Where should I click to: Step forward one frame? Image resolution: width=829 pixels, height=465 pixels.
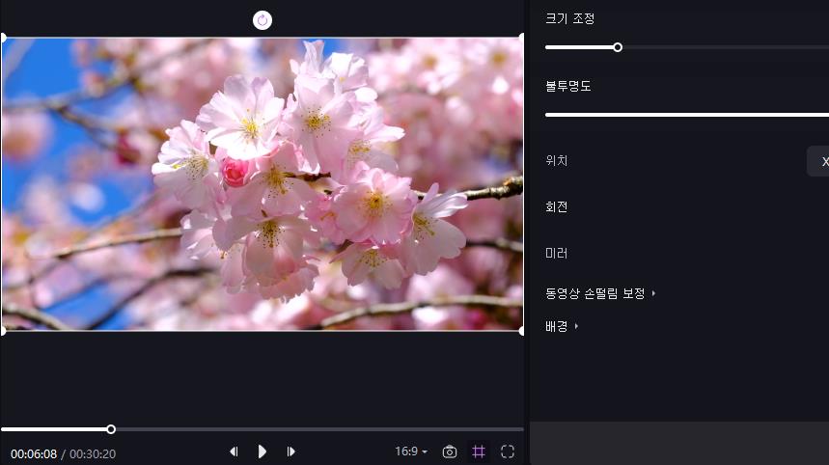tap(290, 451)
